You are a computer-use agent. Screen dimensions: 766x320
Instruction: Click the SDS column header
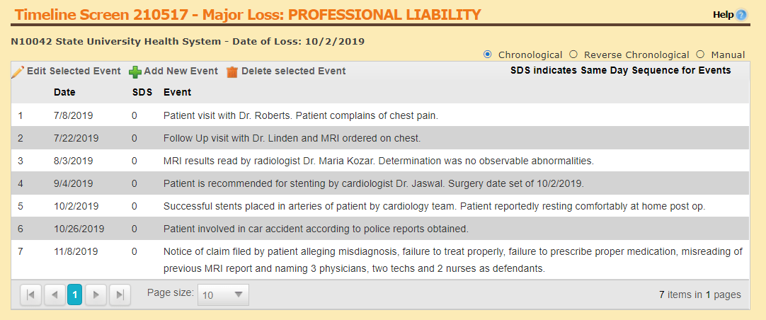coord(142,92)
